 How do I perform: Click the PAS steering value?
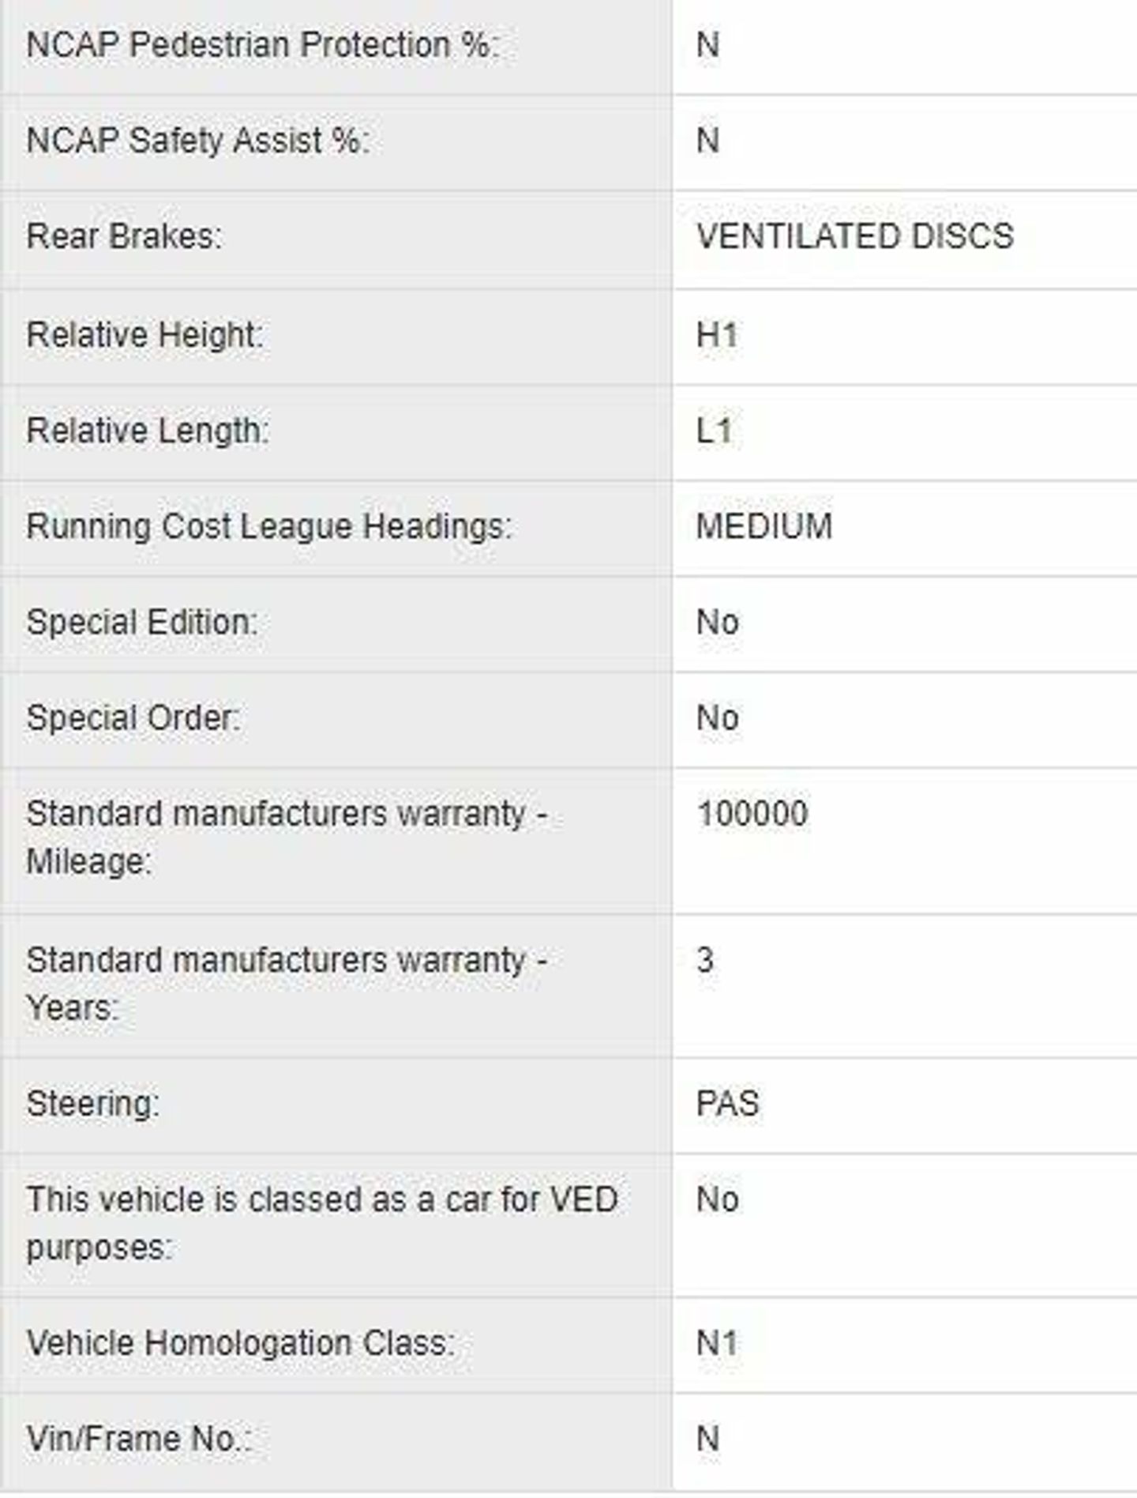click(x=727, y=1104)
